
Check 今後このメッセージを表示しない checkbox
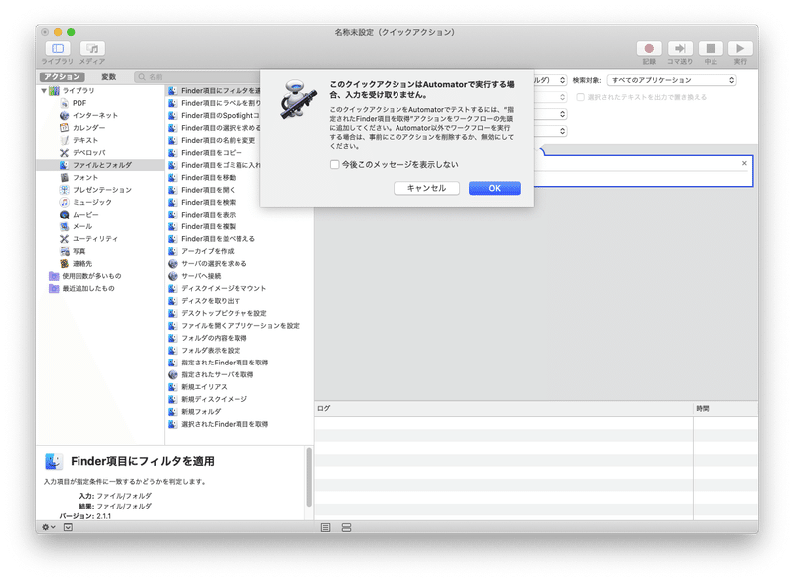[334, 164]
